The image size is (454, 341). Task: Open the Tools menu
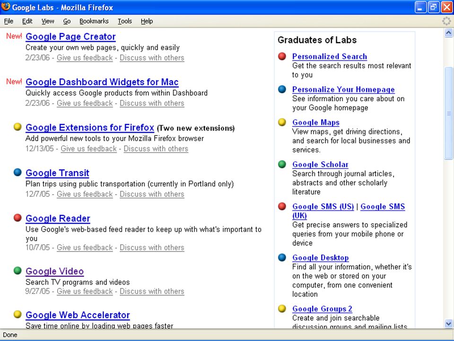[x=125, y=21]
